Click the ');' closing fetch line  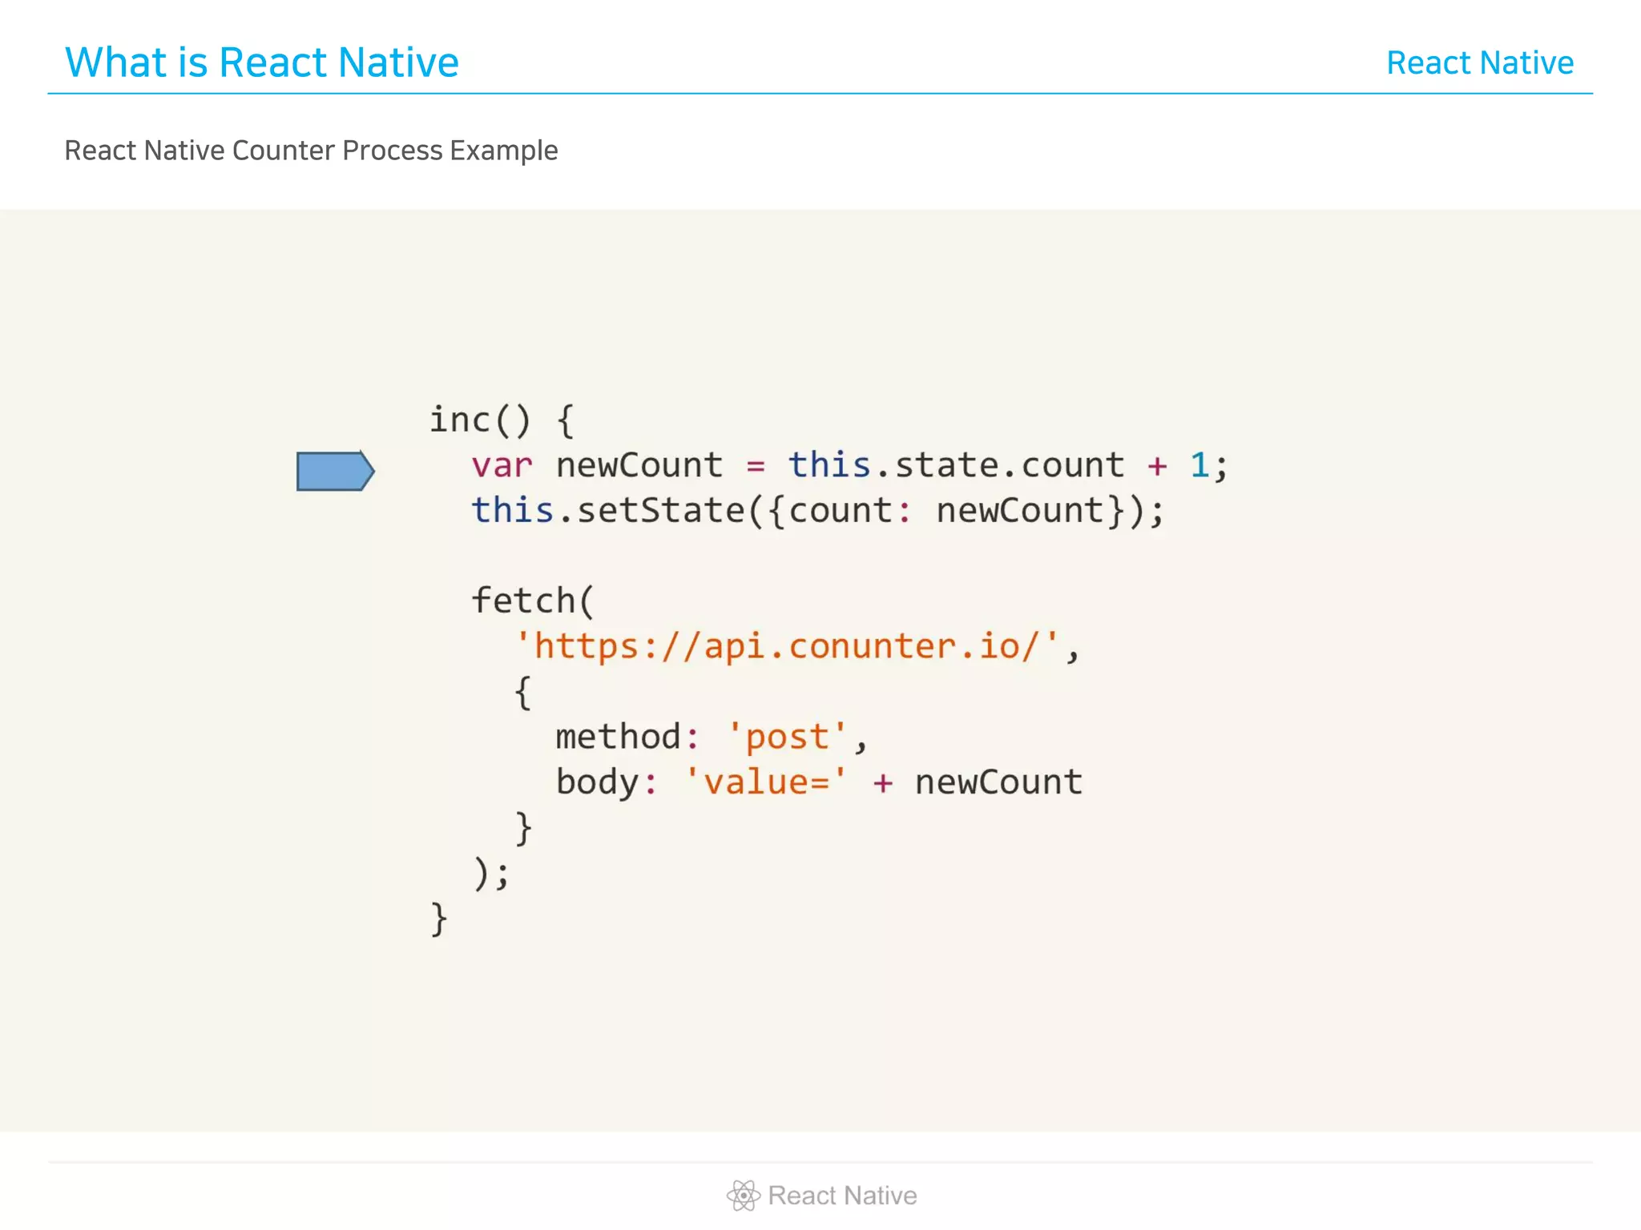point(491,873)
